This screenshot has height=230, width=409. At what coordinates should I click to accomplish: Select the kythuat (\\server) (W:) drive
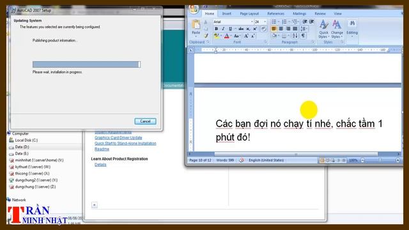coord(30,167)
